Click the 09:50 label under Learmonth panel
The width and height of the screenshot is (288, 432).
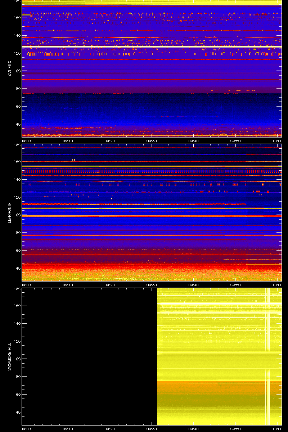point(235,285)
